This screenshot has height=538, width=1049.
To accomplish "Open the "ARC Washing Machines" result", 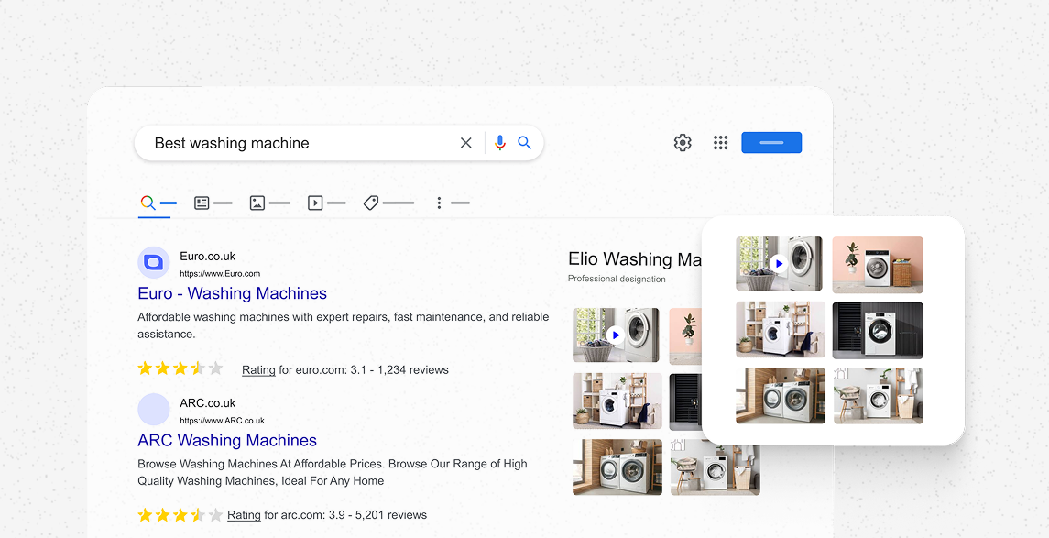I will [227, 440].
